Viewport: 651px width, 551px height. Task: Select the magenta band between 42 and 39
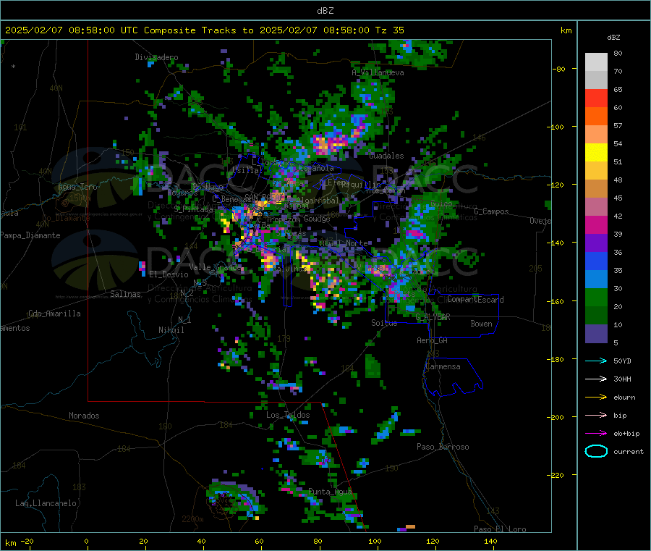[x=596, y=225]
